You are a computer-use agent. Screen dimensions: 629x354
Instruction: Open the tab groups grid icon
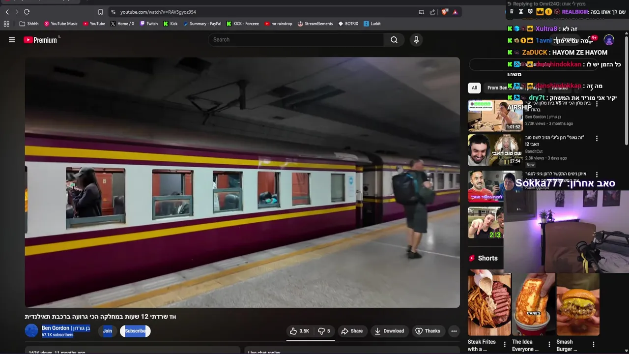pyautogui.click(x=6, y=24)
